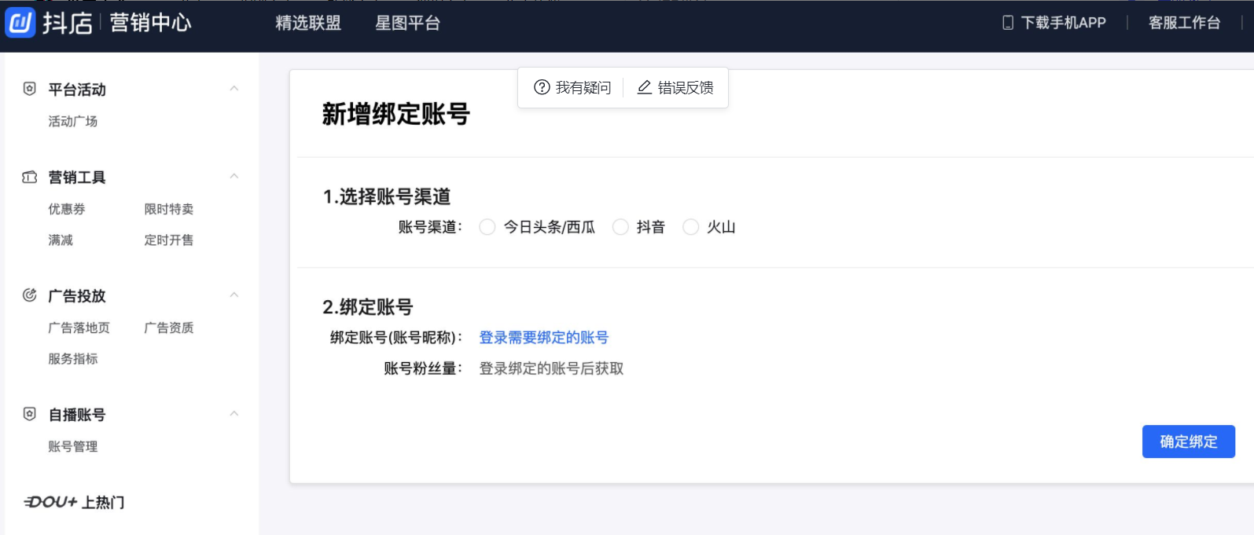This screenshot has width=1254, height=535.
Task: Collapse the 营销工具 section chevron
Action: click(x=234, y=177)
